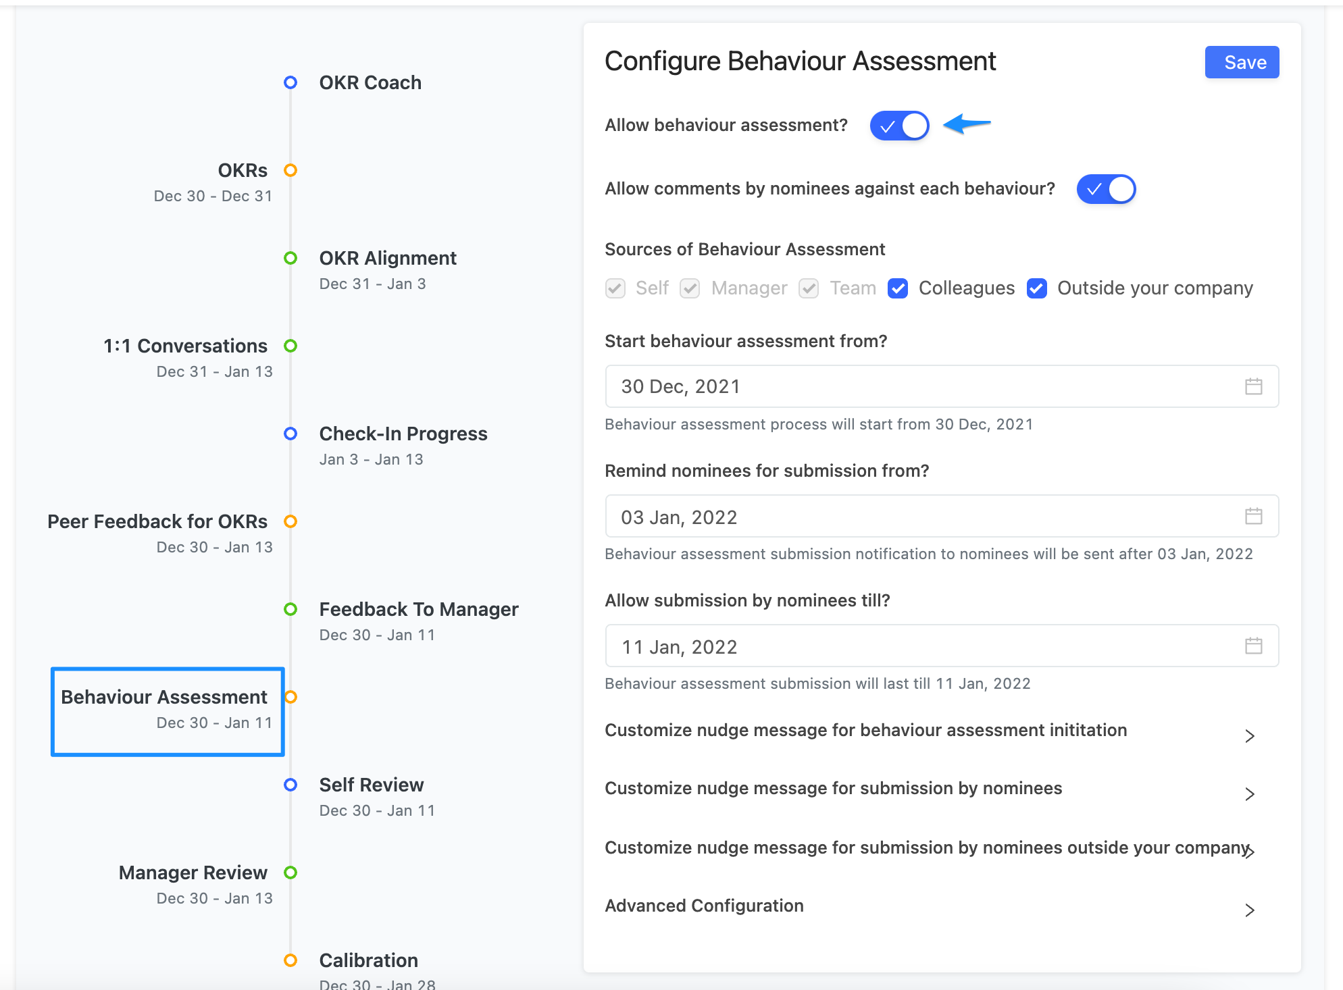The image size is (1343, 990).
Task: Click the start date field showing 30 Dec, 2021
Action: click(x=942, y=386)
